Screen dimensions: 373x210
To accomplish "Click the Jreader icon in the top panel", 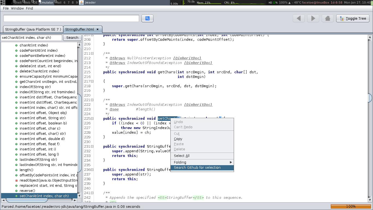I will (81, 2).
